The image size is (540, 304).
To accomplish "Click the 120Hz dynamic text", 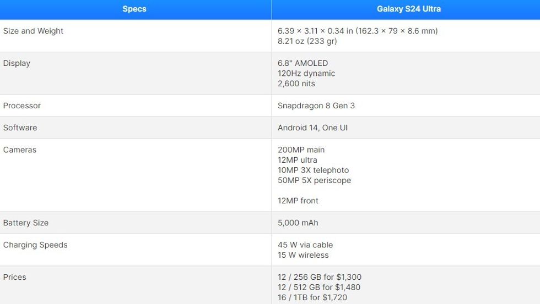I will coord(306,74).
